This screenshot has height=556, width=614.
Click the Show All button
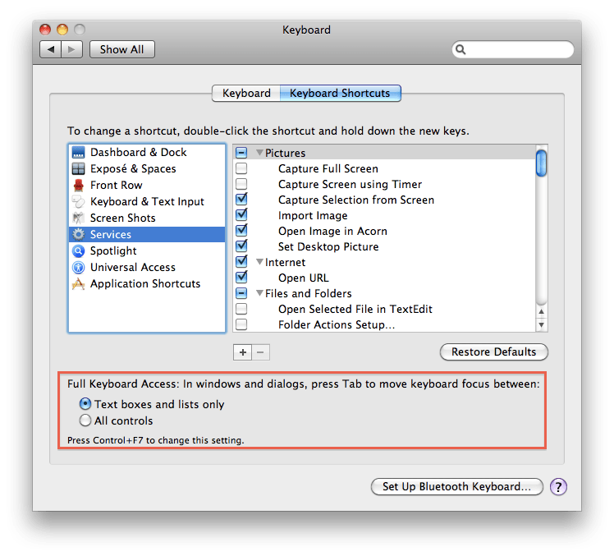tap(122, 49)
